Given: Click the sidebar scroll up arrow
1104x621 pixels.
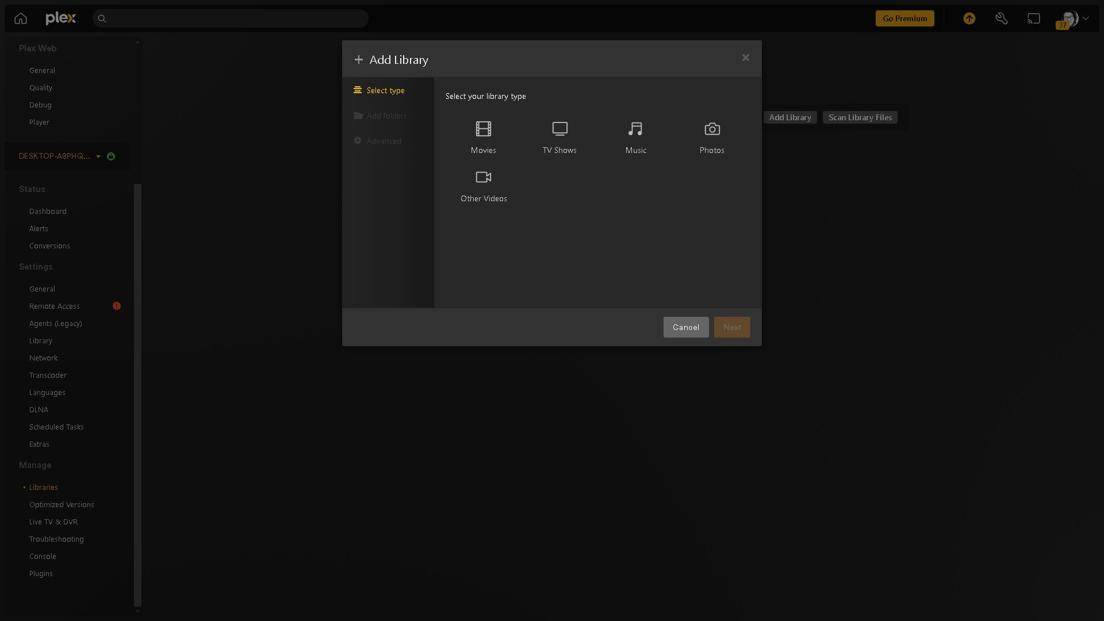Looking at the screenshot, I should point(137,41).
